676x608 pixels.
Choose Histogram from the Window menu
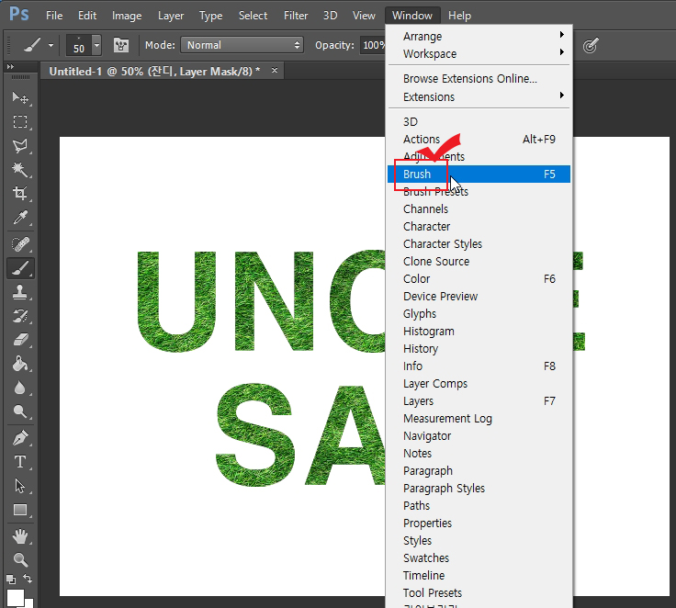coord(479,332)
